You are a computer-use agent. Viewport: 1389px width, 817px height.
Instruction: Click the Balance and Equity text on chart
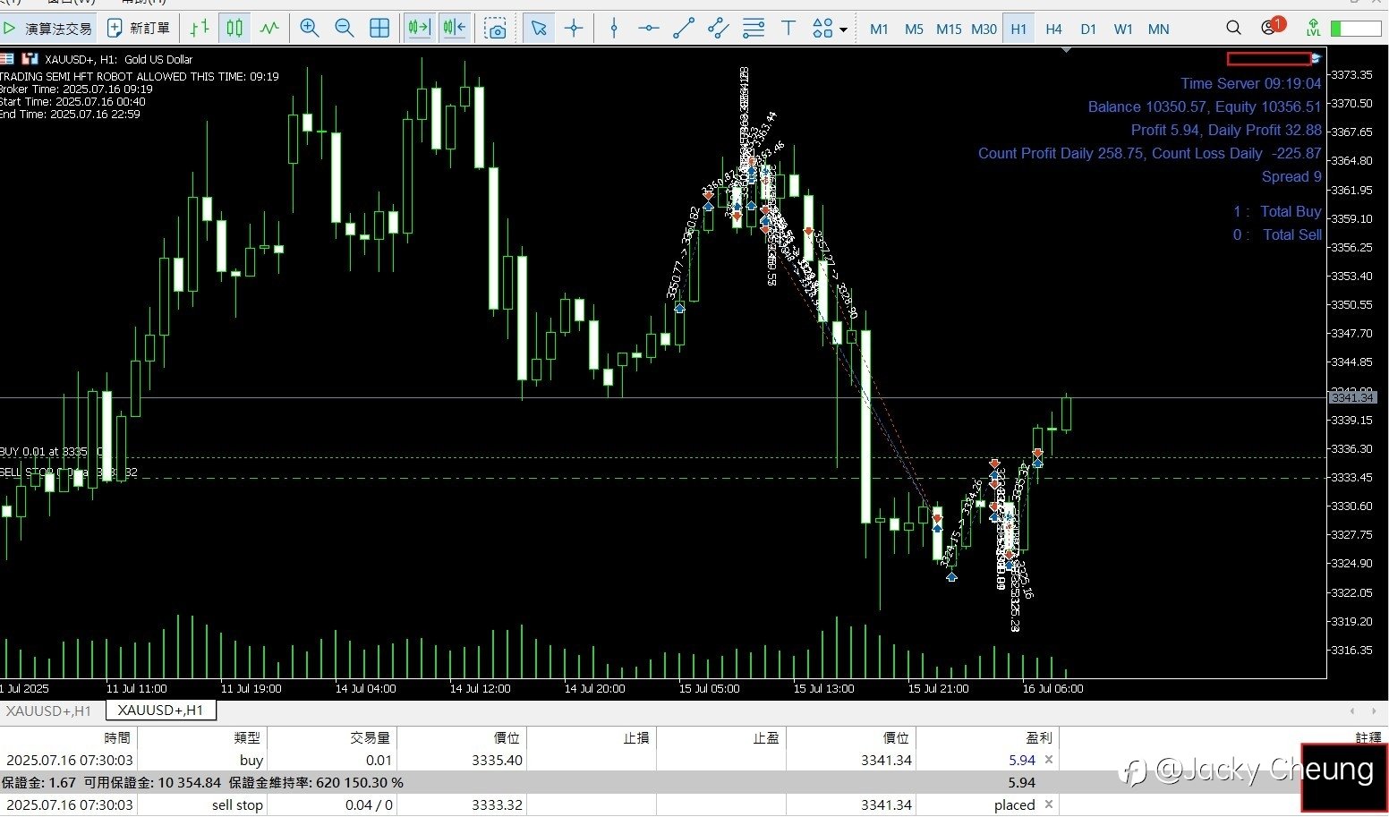pyautogui.click(x=1205, y=106)
